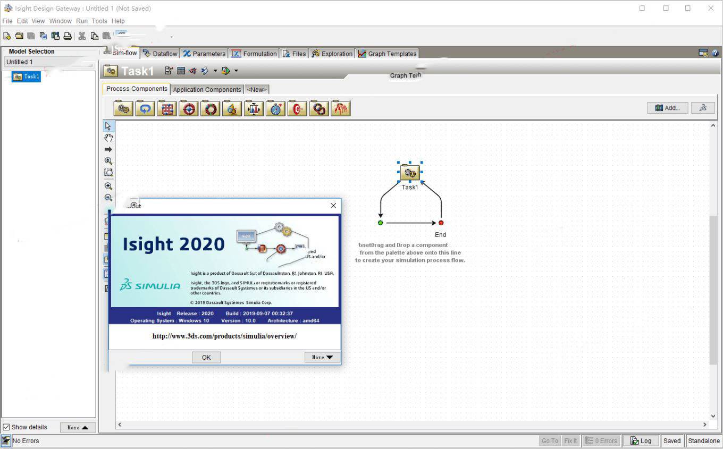Select the red target component icon

[298, 108]
